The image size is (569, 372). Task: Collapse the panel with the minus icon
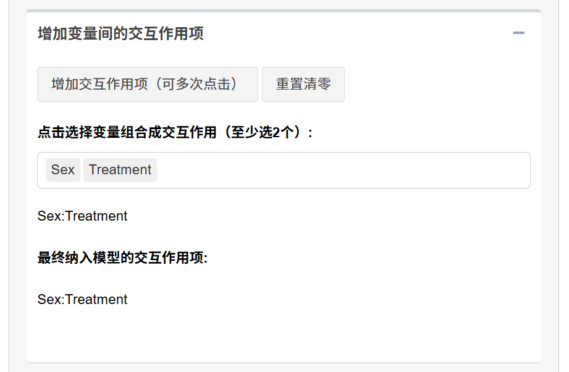pyautogui.click(x=518, y=33)
